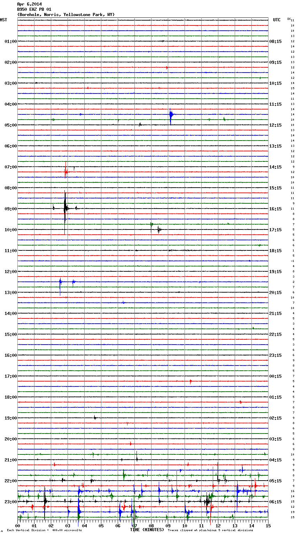
Task: Select the 16:00 MST row label
Action: click(x=10, y=355)
